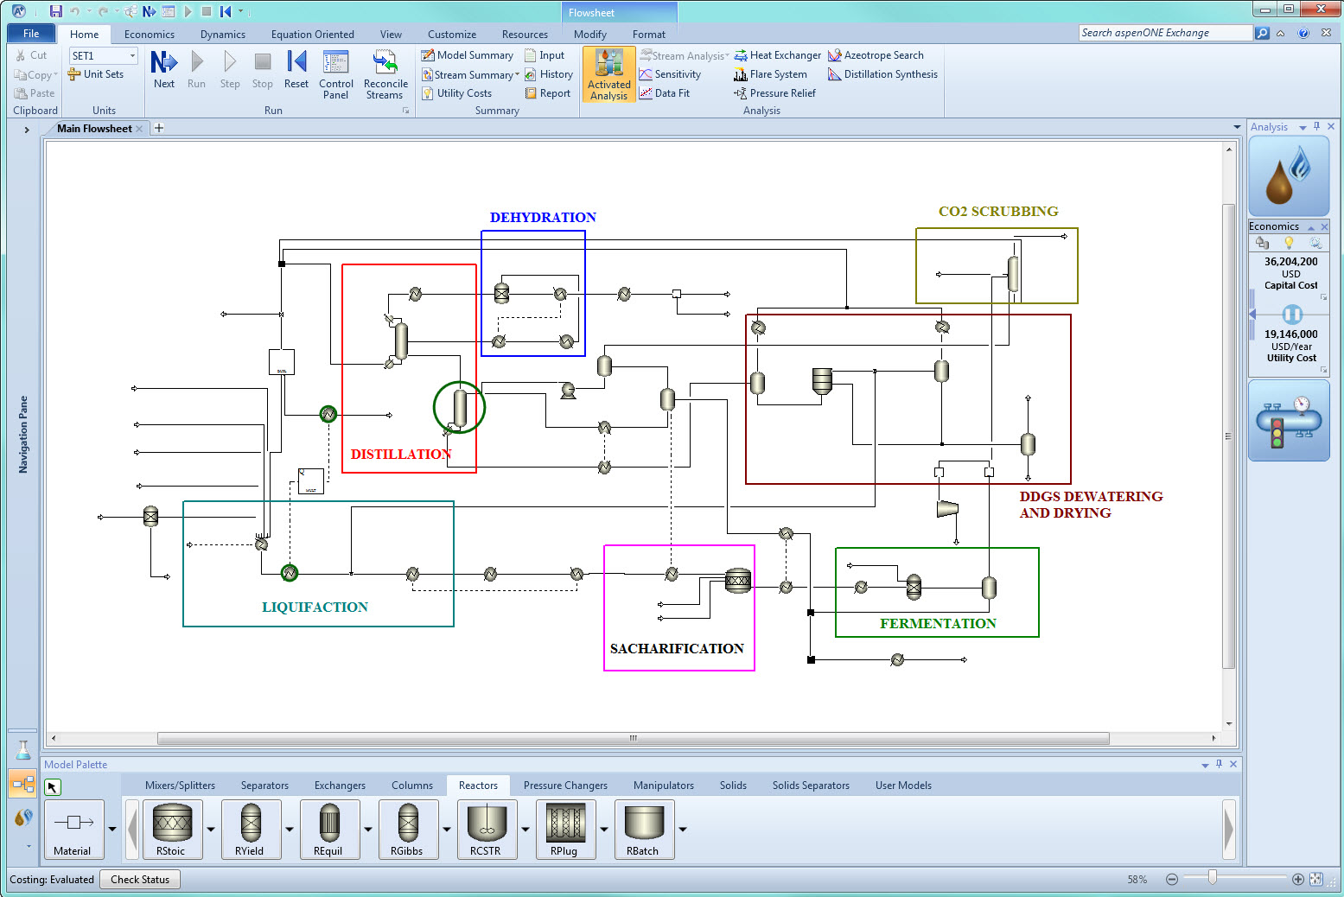The image size is (1344, 897).
Task: Close the Main Flowsheet tab
Action: (139, 129)
